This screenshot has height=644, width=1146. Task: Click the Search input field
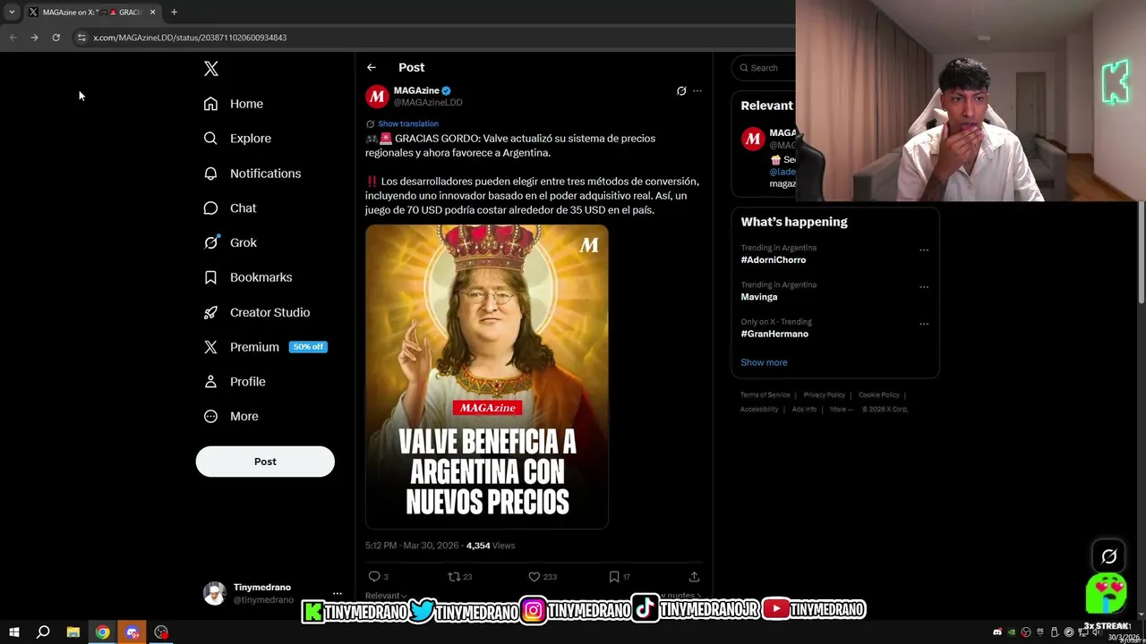point(765,68)
